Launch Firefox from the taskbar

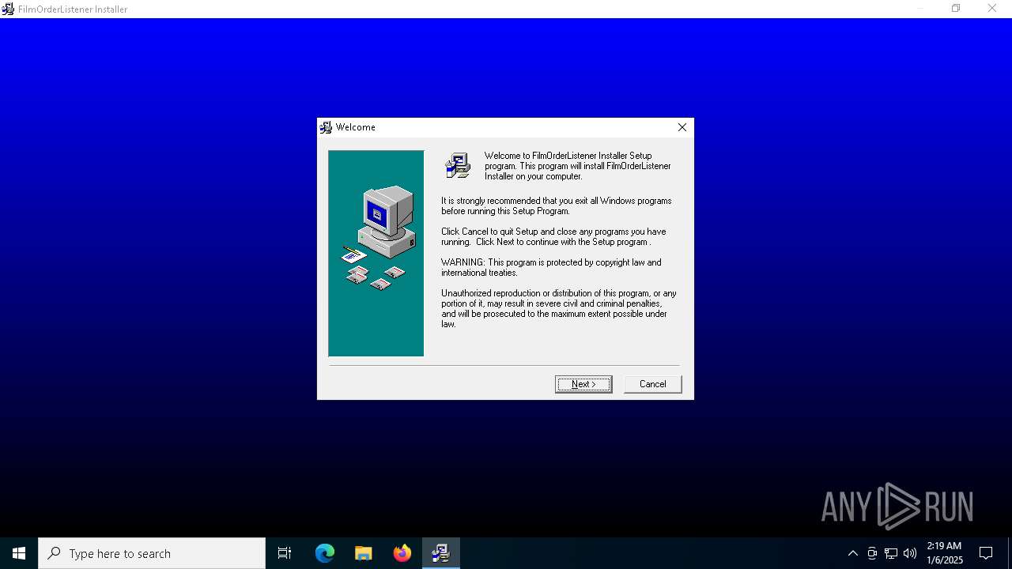click(x=402, y=553)
